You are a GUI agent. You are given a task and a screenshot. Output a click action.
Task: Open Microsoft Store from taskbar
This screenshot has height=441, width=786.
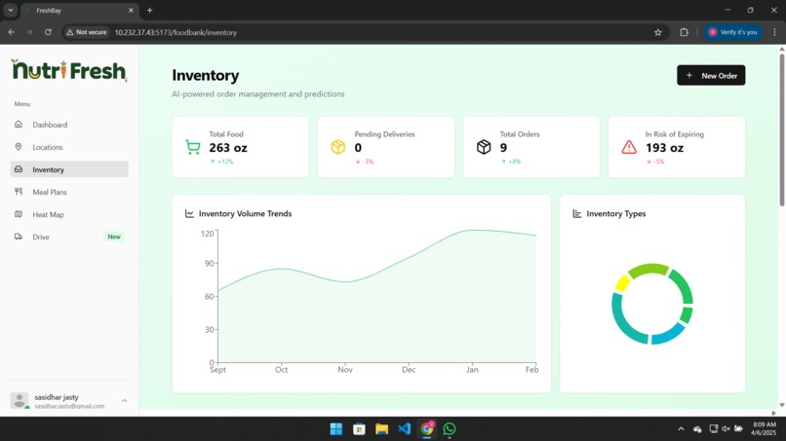(359, 429)
